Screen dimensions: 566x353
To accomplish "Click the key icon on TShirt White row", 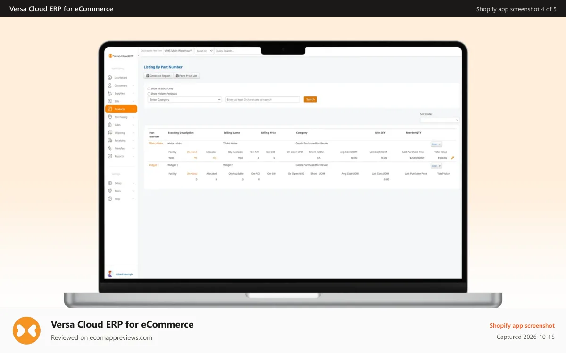I will coord(453,158).
